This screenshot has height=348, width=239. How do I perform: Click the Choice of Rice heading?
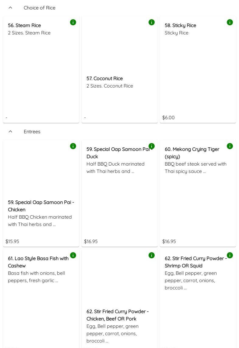pos(40,8)
